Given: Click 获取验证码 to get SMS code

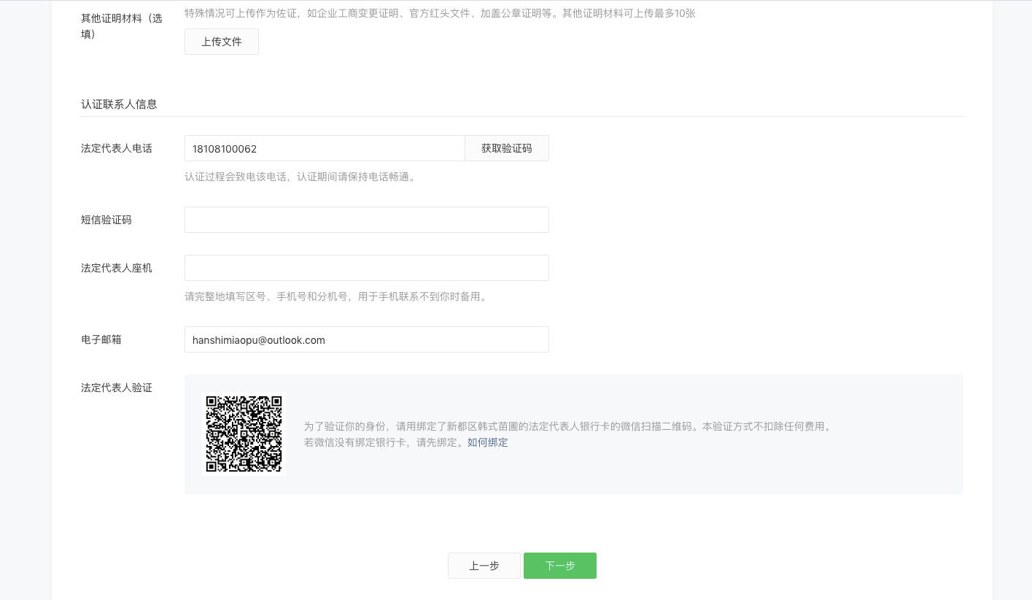Looking at the screenshot, I should coord(507,148).
